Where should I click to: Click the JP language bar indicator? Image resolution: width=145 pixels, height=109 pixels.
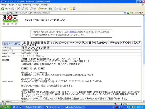(113, 107)
